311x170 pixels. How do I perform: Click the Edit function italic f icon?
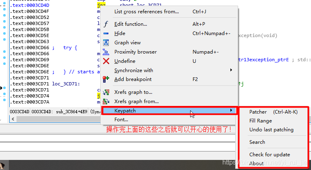(x=106, y=24)
